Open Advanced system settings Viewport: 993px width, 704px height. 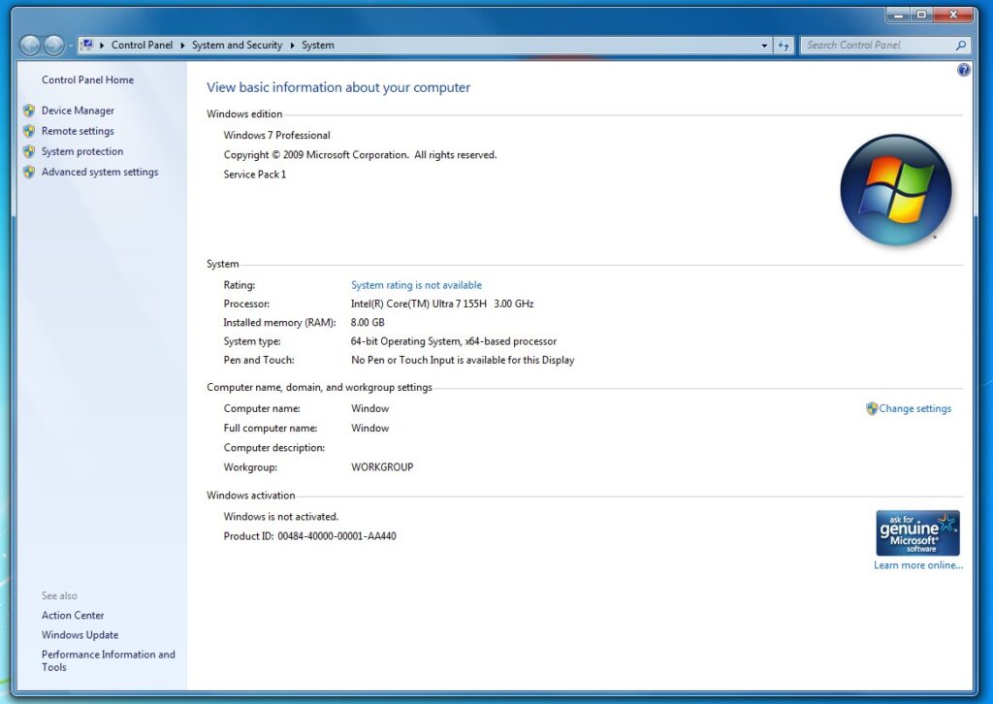[x=99, y=172]
